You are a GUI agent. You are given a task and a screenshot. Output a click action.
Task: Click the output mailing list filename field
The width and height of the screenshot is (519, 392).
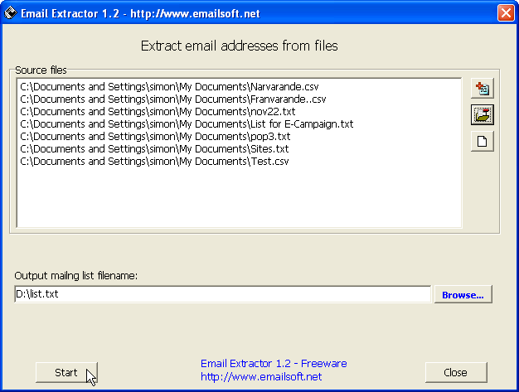223,294
